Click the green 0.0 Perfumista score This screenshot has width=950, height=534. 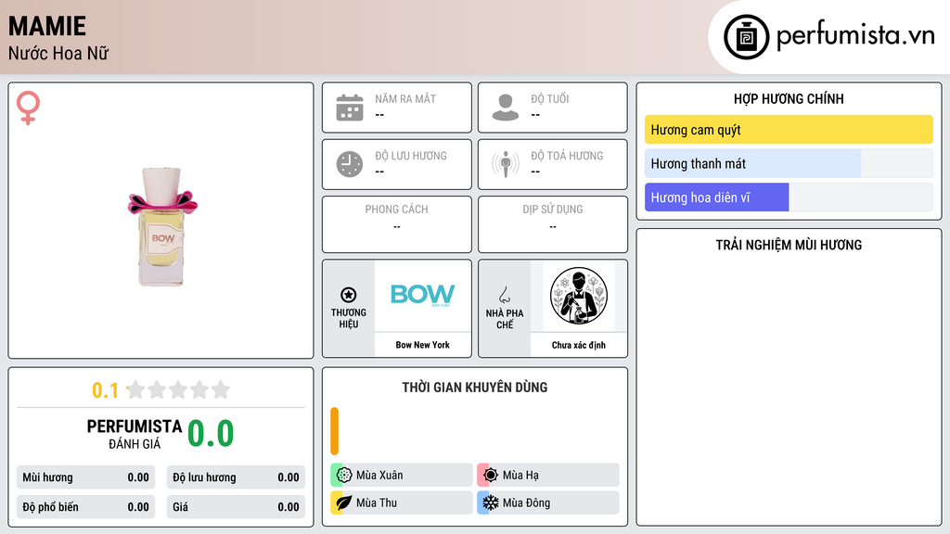[211, 434]
